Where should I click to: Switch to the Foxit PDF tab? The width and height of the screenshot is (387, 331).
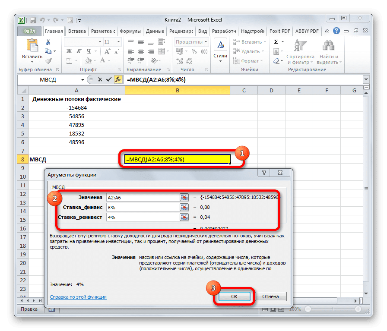(279, 31)
